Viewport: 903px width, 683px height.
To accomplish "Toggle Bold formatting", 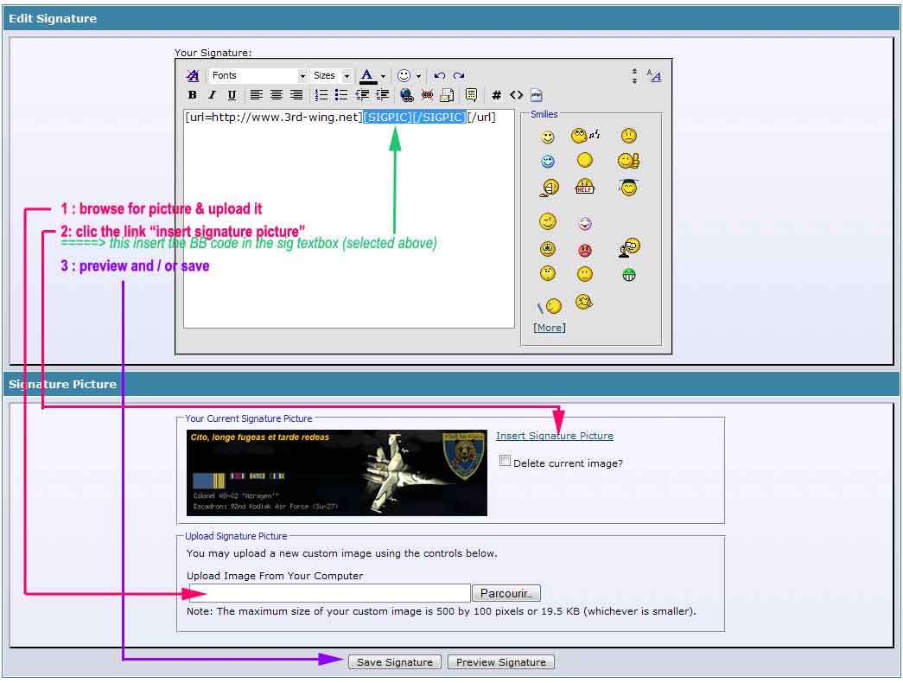I will pyautogui.click(x=193, y=95).
